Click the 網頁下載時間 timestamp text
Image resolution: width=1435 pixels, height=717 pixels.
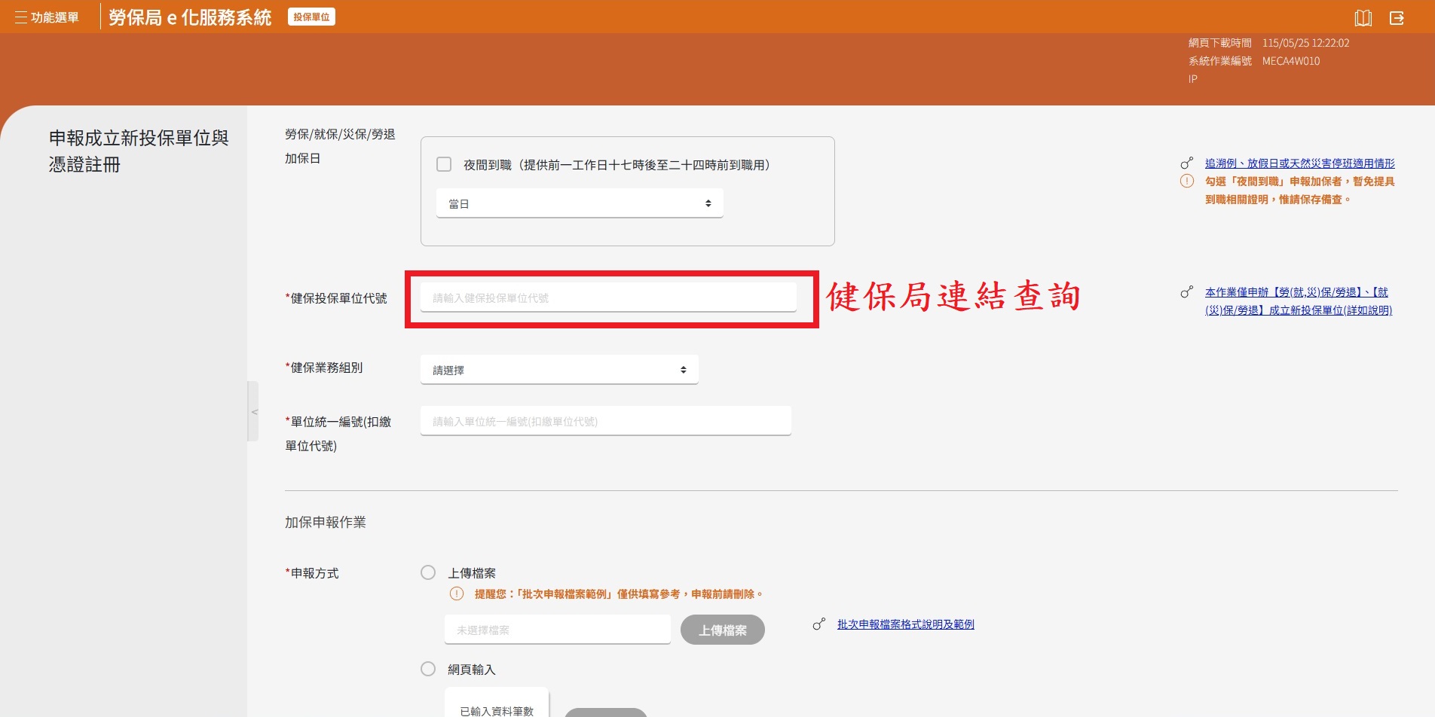click(x=1269, y=43)
